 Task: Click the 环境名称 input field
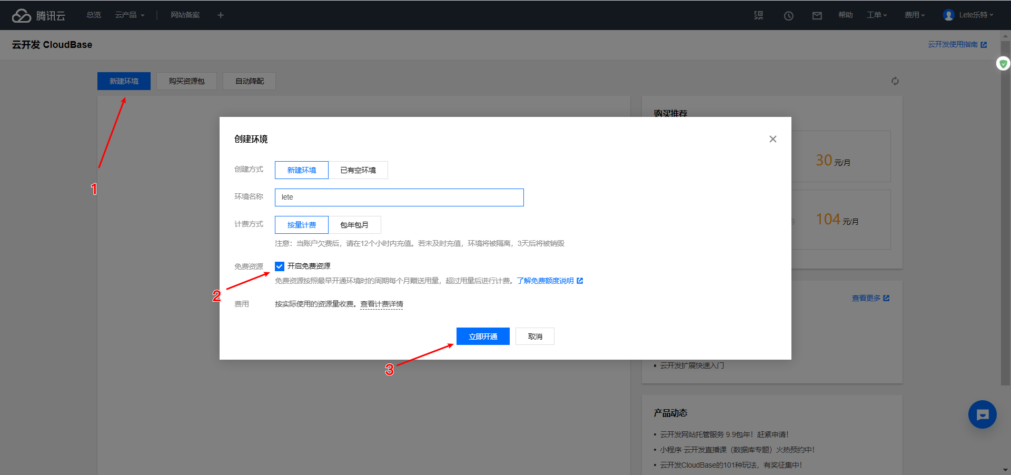(399, 197)
